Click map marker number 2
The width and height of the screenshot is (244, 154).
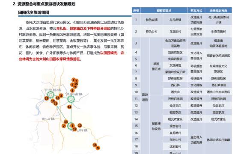64,126
